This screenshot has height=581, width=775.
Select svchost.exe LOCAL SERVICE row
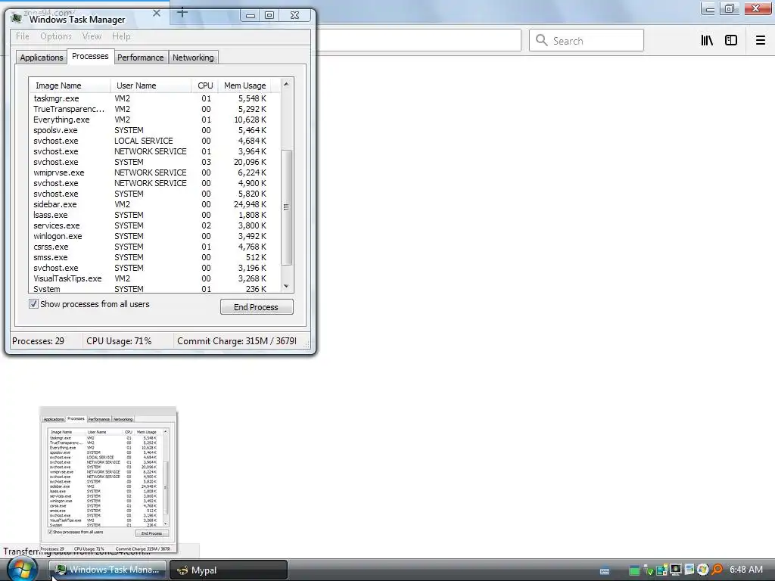pos(154,141)
